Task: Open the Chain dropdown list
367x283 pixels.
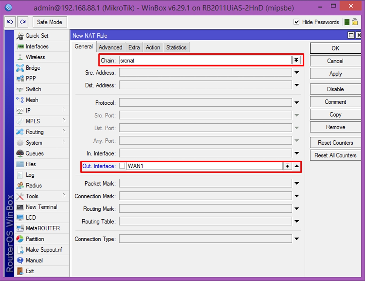Action: [x=296, y=60]
